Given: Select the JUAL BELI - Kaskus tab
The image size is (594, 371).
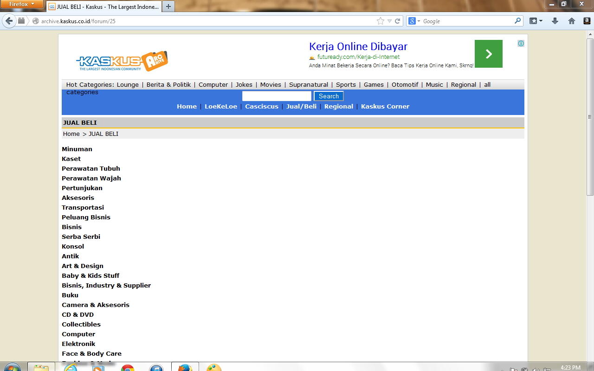Looking at the screenshot, I should pos(103,7).
